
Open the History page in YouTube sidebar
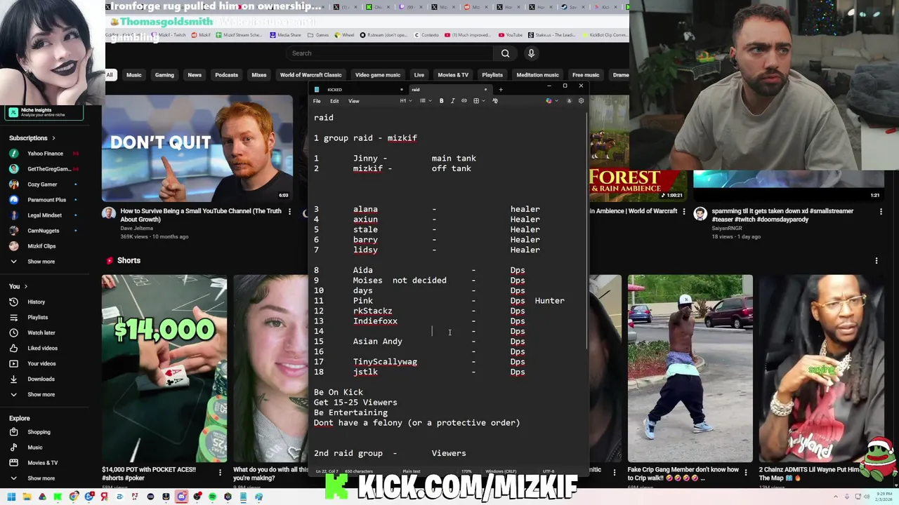pos(36,302)
